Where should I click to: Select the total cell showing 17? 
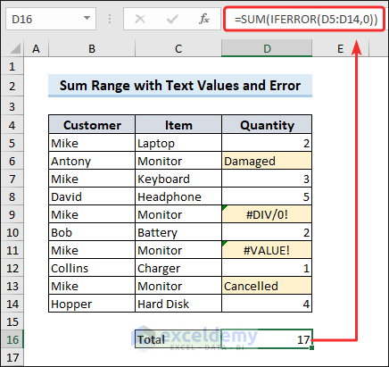[x=267, y=339]
